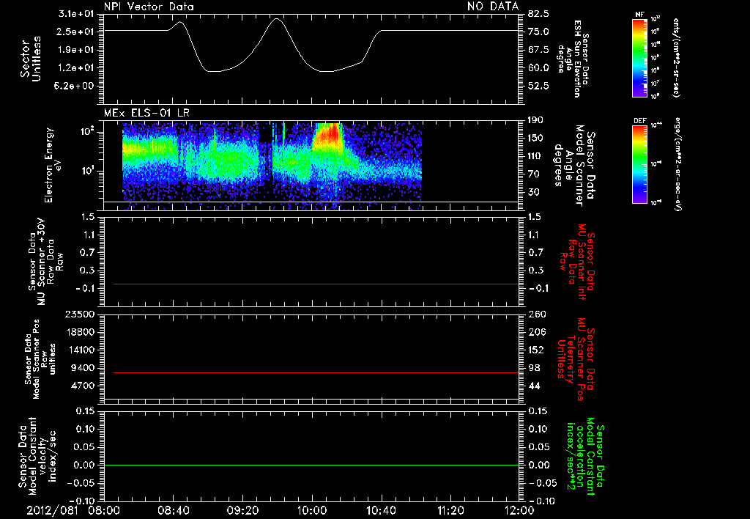Click the "9400" tick value

pos(82,368)
